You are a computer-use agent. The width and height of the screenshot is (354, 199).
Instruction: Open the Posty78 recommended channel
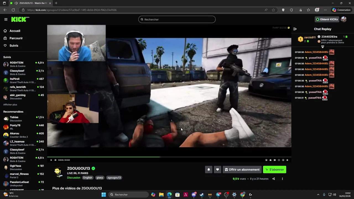pos(24,127)
